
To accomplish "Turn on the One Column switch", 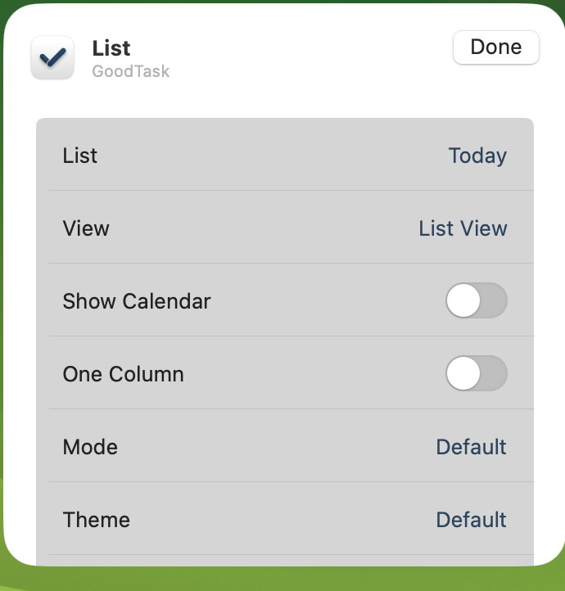I will click(x=477, y=373).
